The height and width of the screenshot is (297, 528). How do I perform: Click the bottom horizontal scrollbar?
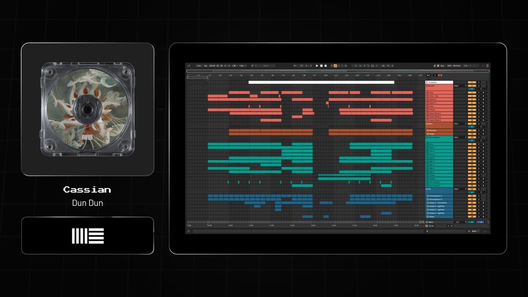pyautogui.click(x=309, y=231)
